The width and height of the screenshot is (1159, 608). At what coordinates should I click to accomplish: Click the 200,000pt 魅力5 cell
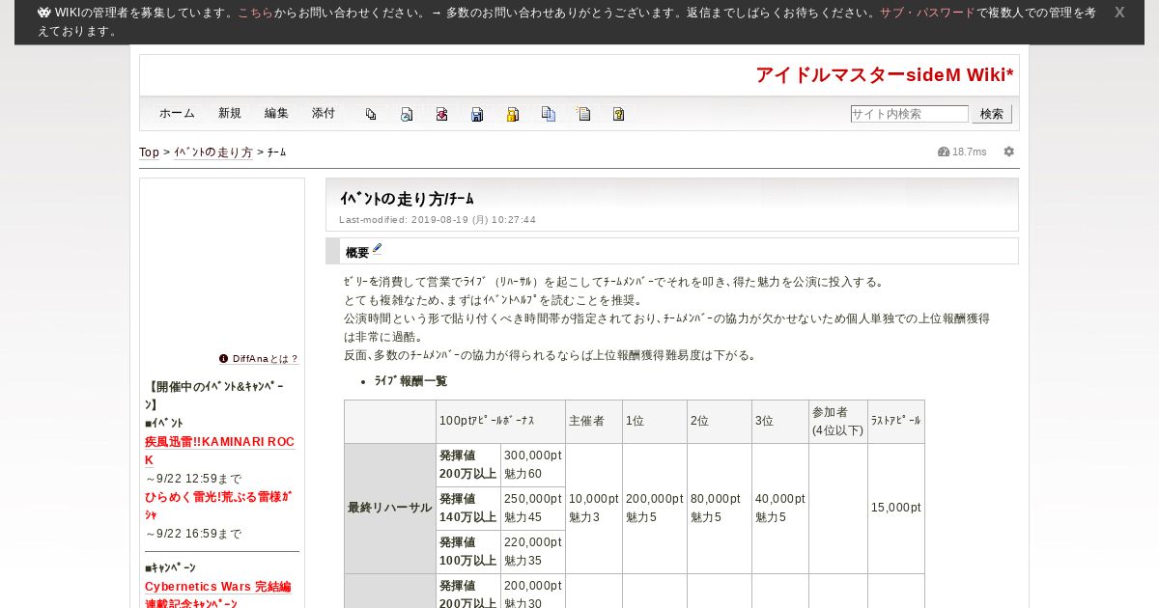click(654, 508)
